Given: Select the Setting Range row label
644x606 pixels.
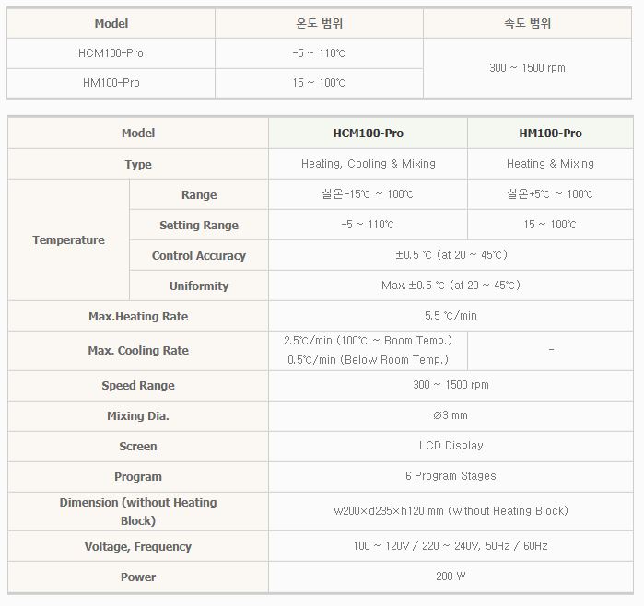Looking at the screenshot, I should [199, 226].
